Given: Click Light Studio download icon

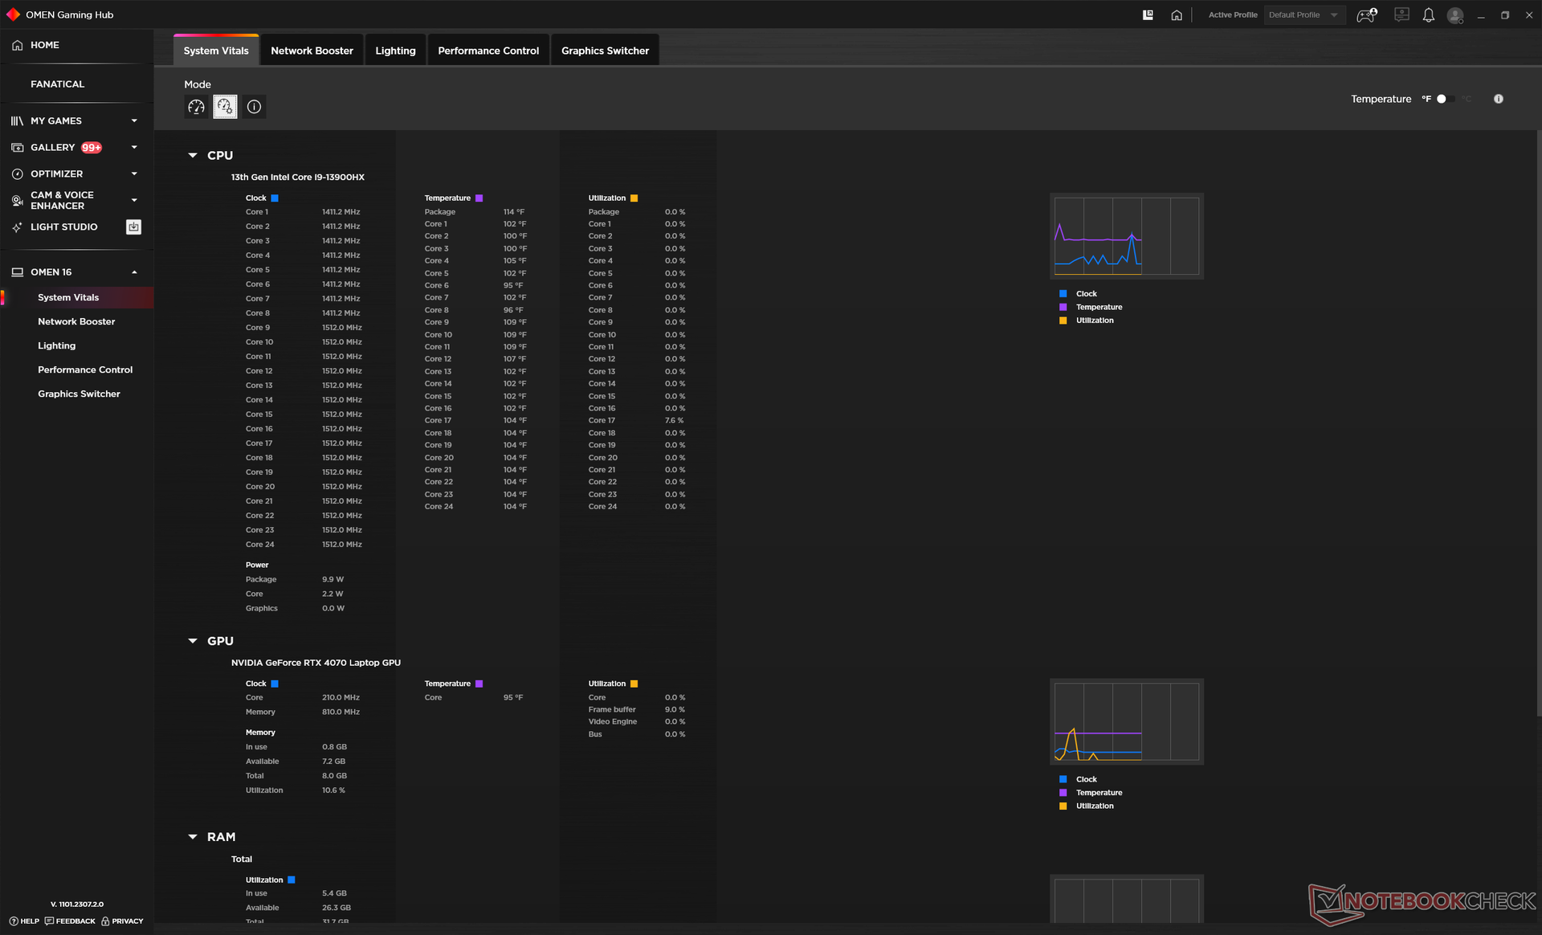Looking at the screenshot, I should point(133,227).
